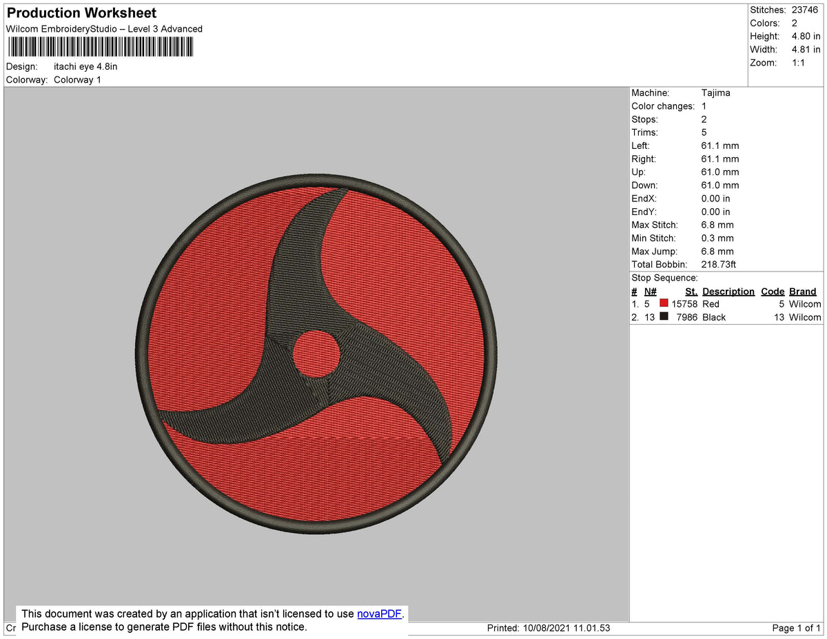827x639 pixels.
Task: Click the Description column header
Action: click(x=728, y=291)
